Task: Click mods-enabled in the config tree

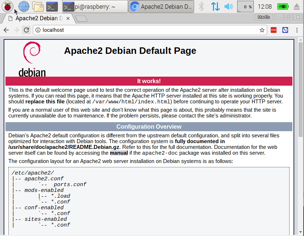Action: click(x=44, y=190)
